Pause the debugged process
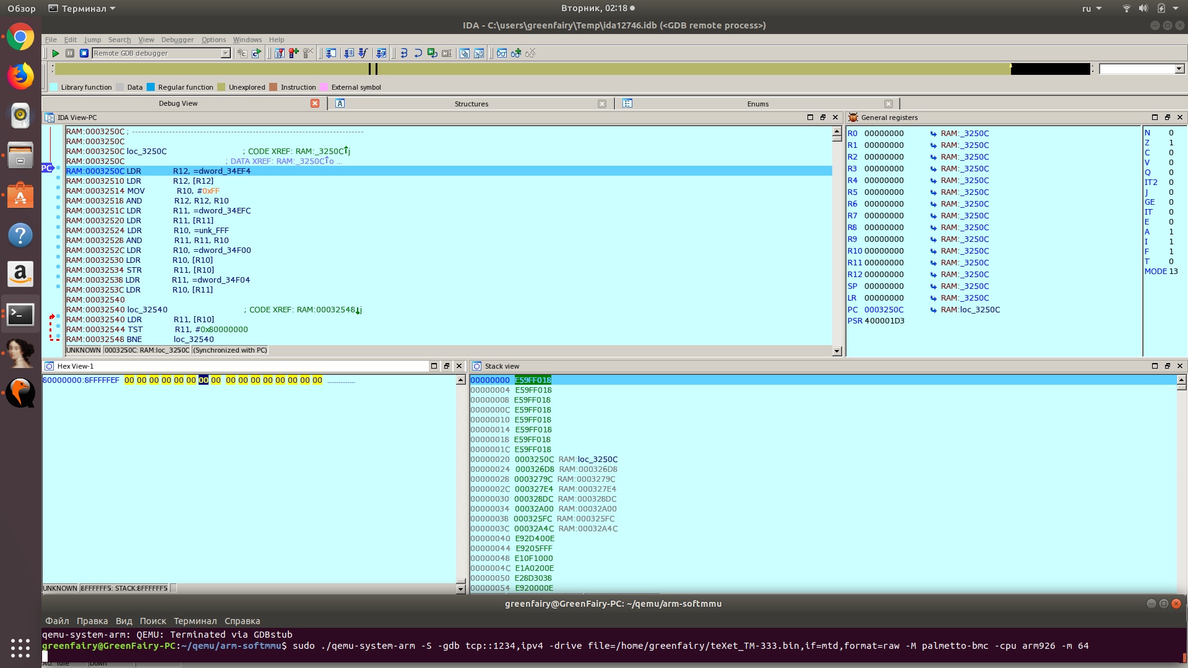This screenshot has width=1188, height=668. (70, 54)
